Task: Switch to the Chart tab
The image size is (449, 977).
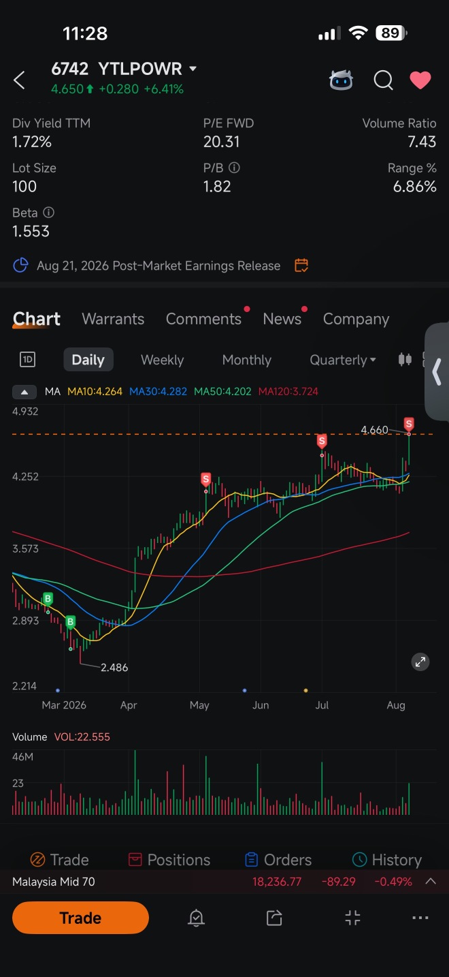Action: pos(37,319)
